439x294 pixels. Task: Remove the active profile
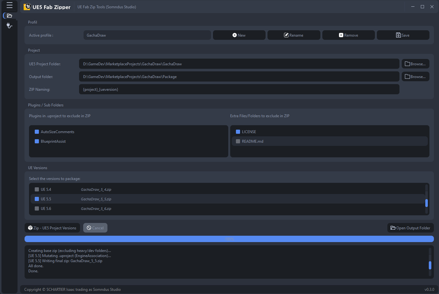coord(348,35)
